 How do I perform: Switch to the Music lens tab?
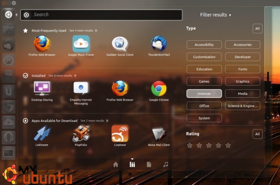point(166,164)
